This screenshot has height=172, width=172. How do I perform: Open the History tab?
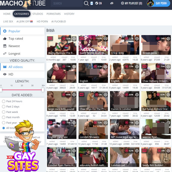coord(69,14)
